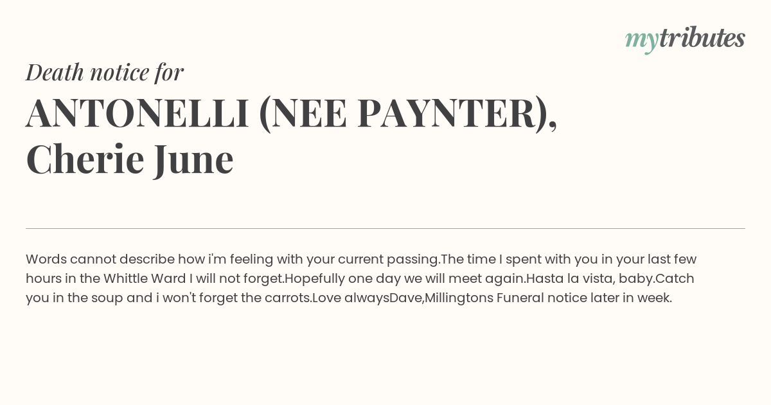Viewport: 771px width, 405px height.
Task: Click the name "Cherie" in the heading
Action: [85, 159]
